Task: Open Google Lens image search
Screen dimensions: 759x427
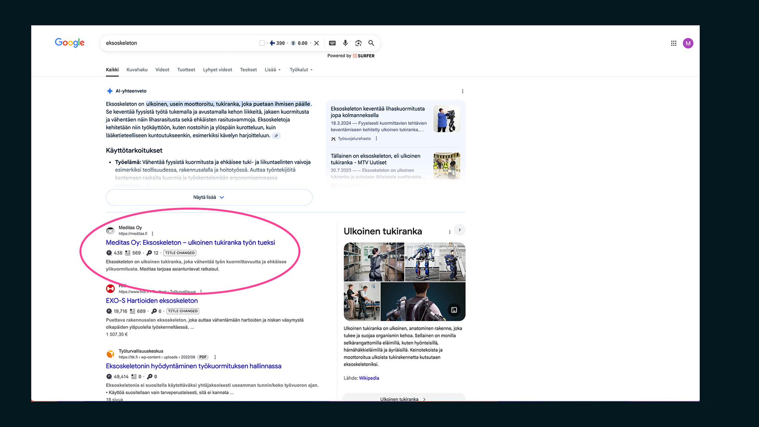Action: point(358,43)
